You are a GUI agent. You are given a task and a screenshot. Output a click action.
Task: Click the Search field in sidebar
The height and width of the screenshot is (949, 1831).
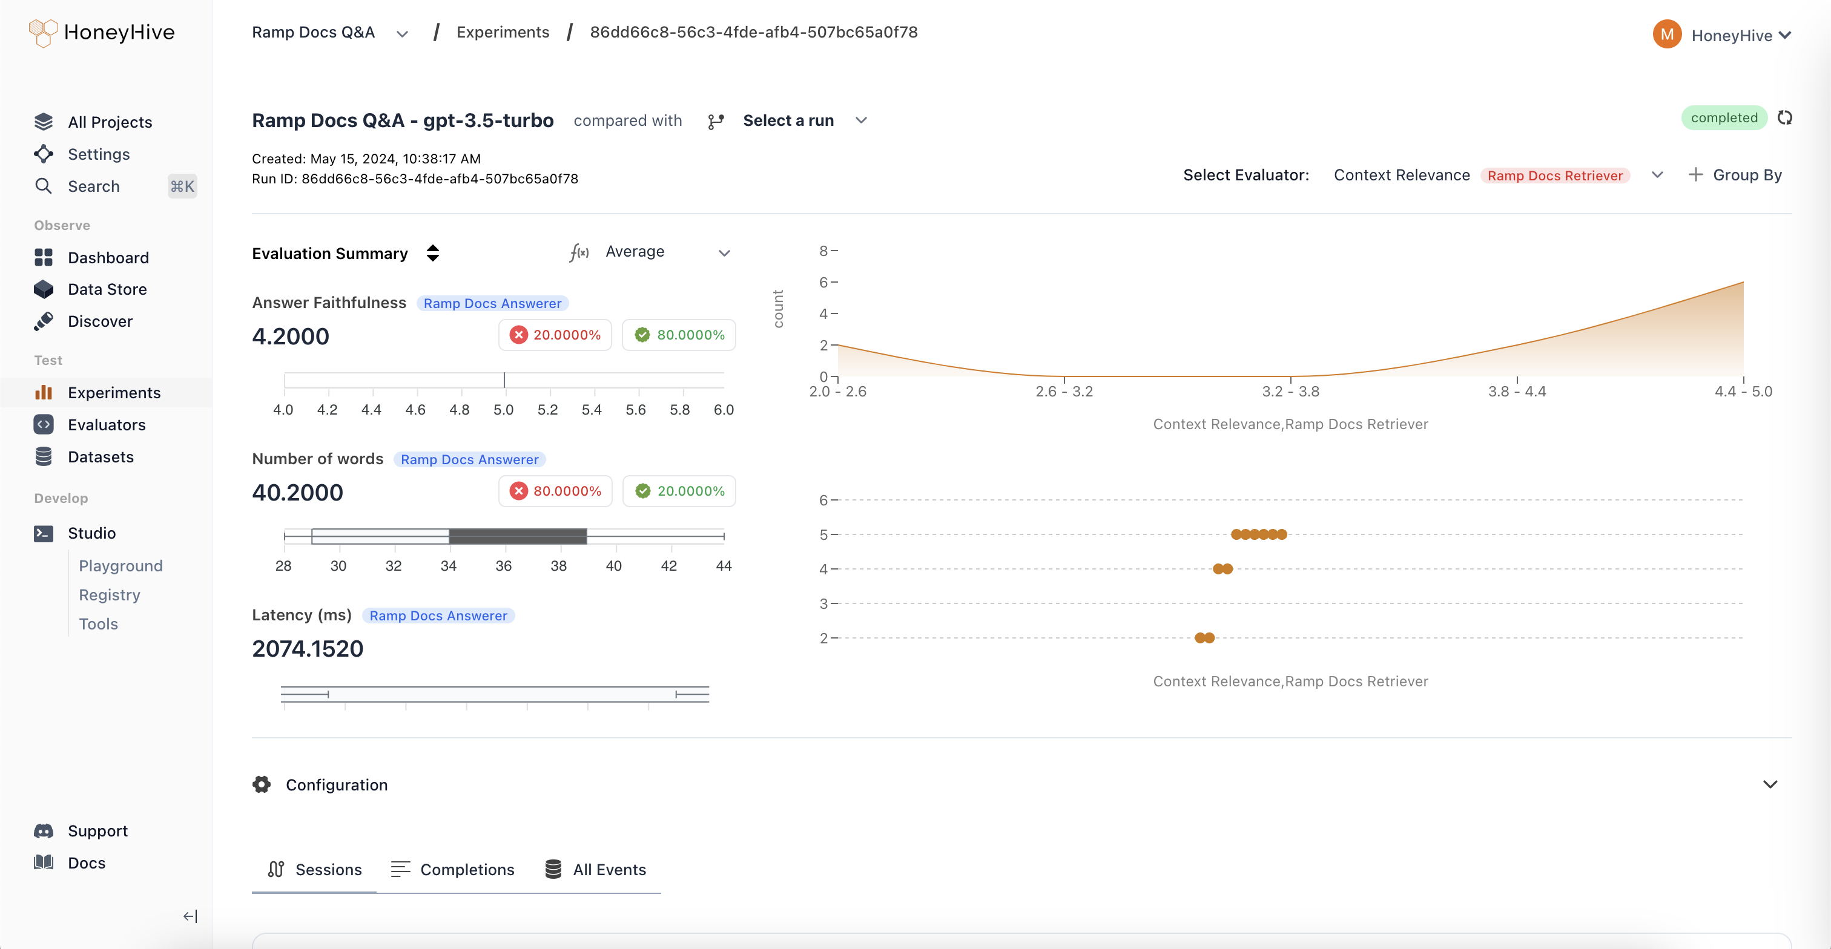coord(115,186)
